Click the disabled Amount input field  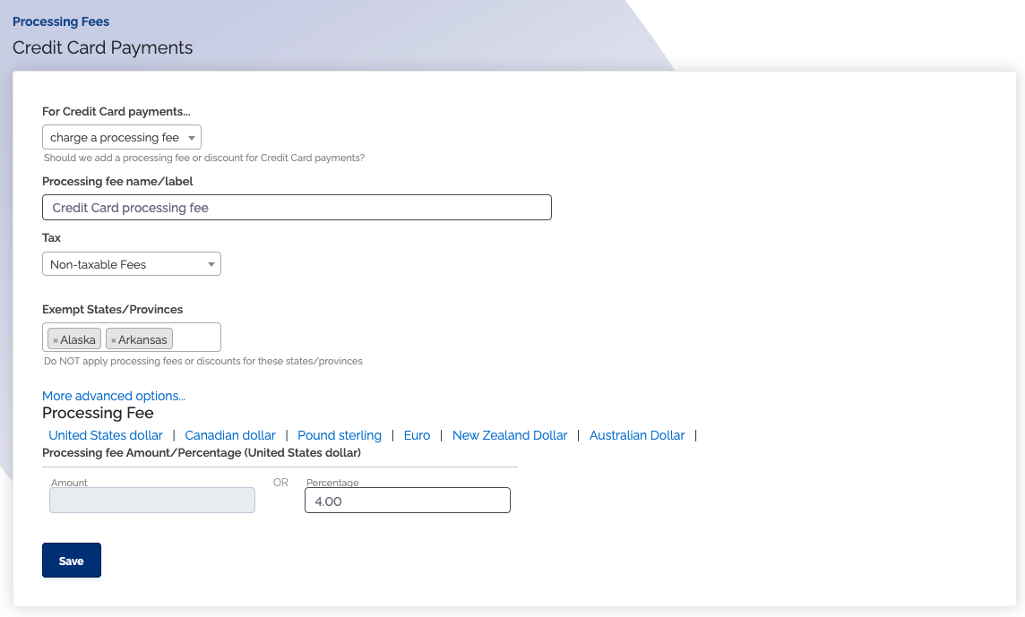point(152,501)
